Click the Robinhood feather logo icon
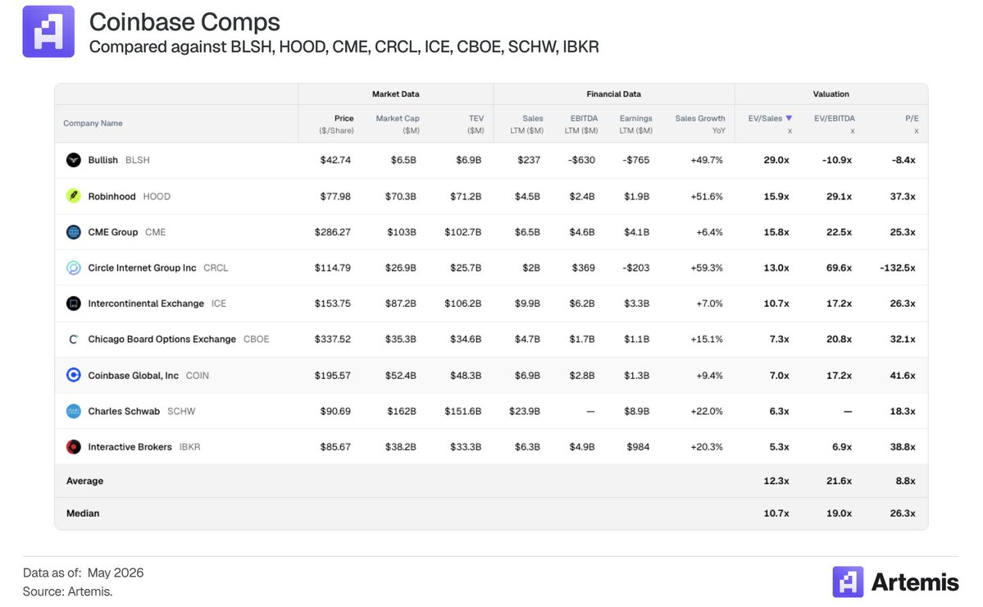Viewport: 983px width, 607px height. click(73, 196)
